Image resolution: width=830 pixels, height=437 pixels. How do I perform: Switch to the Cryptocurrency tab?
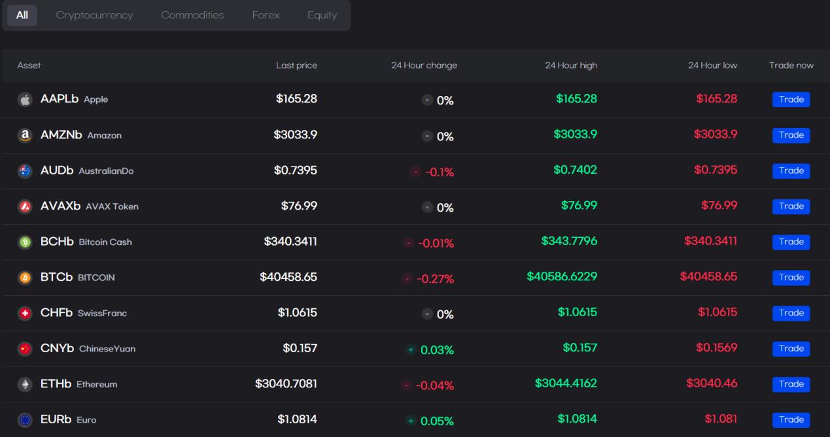(94, 15)
